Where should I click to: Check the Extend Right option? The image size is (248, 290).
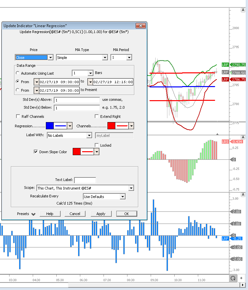[97, 116]
